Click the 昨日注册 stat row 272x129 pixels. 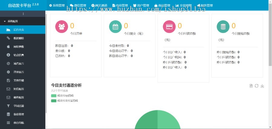[x=64, y=46]
